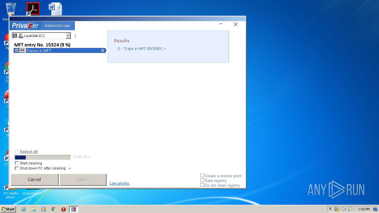The height and width of the screenshot is (213, 379).
Task: Select the Traces in MFT row
Action: pos(60,51)
